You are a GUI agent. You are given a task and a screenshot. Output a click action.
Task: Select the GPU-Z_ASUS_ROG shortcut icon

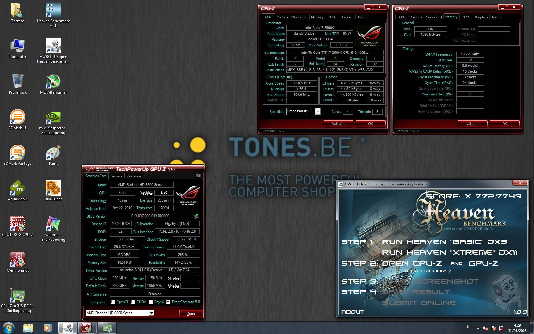17,300
